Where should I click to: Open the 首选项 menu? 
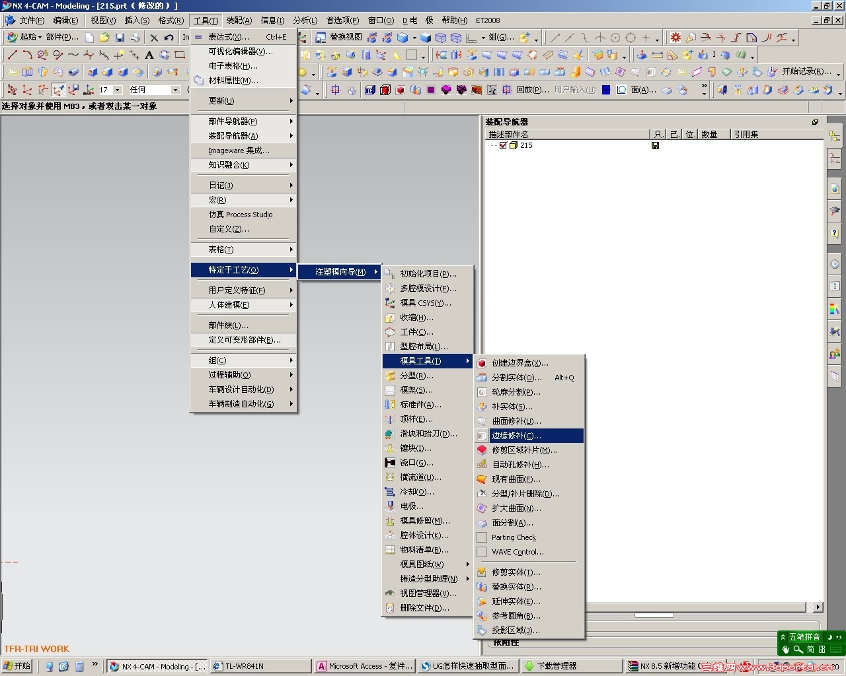[x=343, y=20]
